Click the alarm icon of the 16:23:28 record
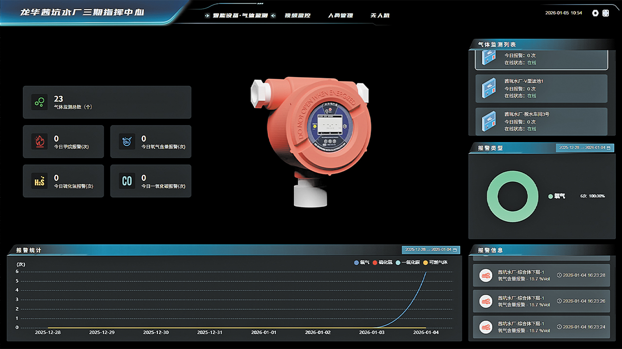Screen dimensions: 622x349 click(x=485, y=275)
